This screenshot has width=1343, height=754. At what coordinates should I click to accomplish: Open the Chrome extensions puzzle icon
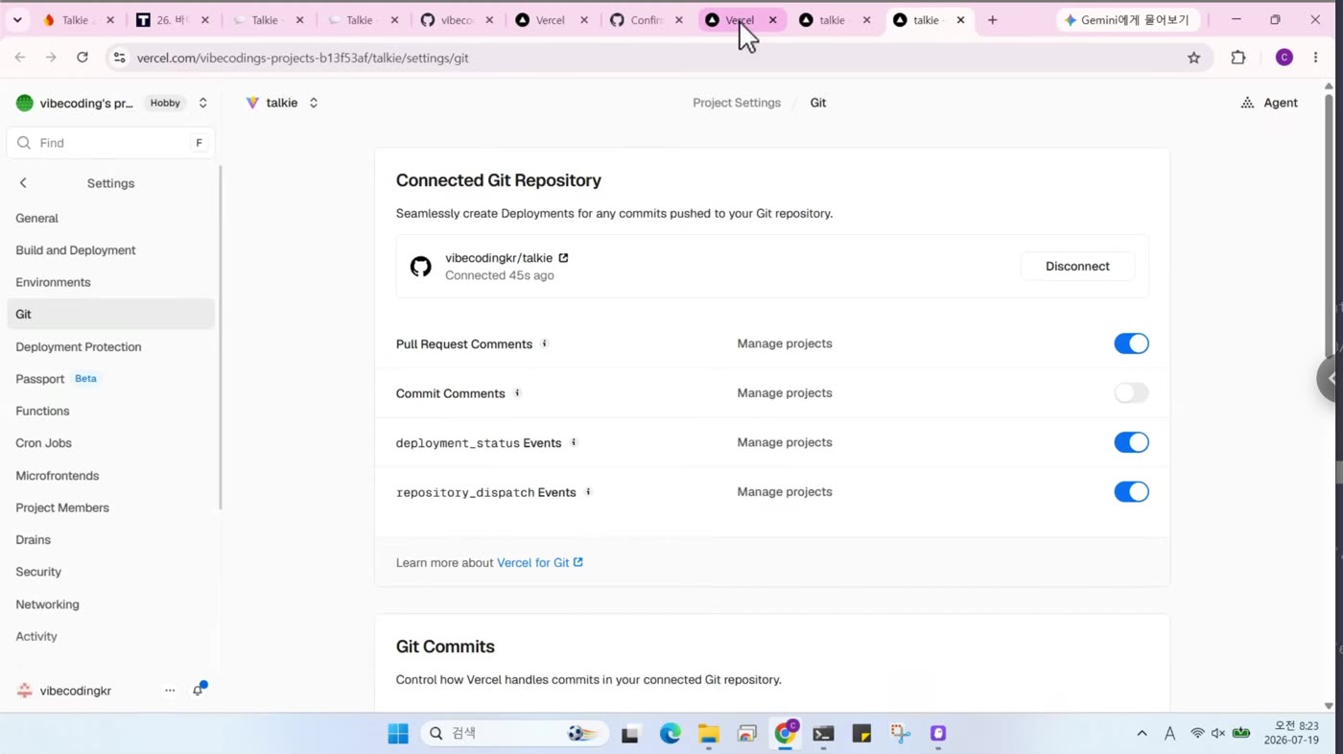coord(1238,58)
